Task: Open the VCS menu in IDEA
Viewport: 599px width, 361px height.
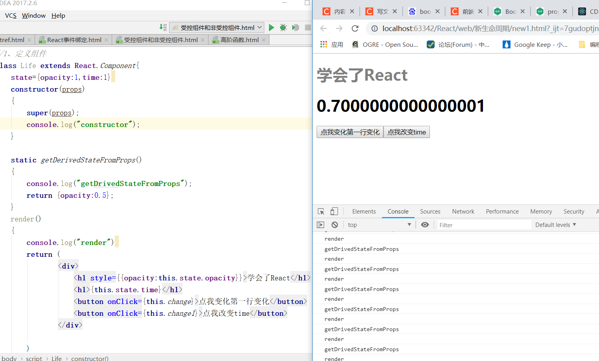Action: coord(11,16)
